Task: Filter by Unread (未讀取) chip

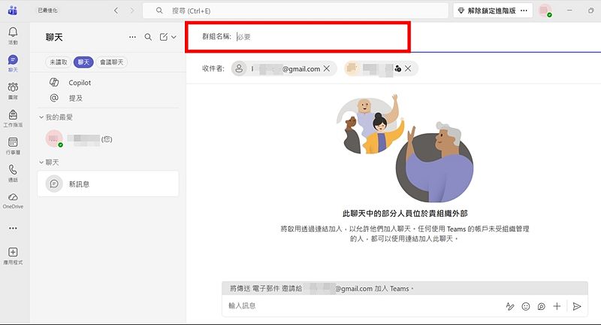Action: (x=59, y=62)
